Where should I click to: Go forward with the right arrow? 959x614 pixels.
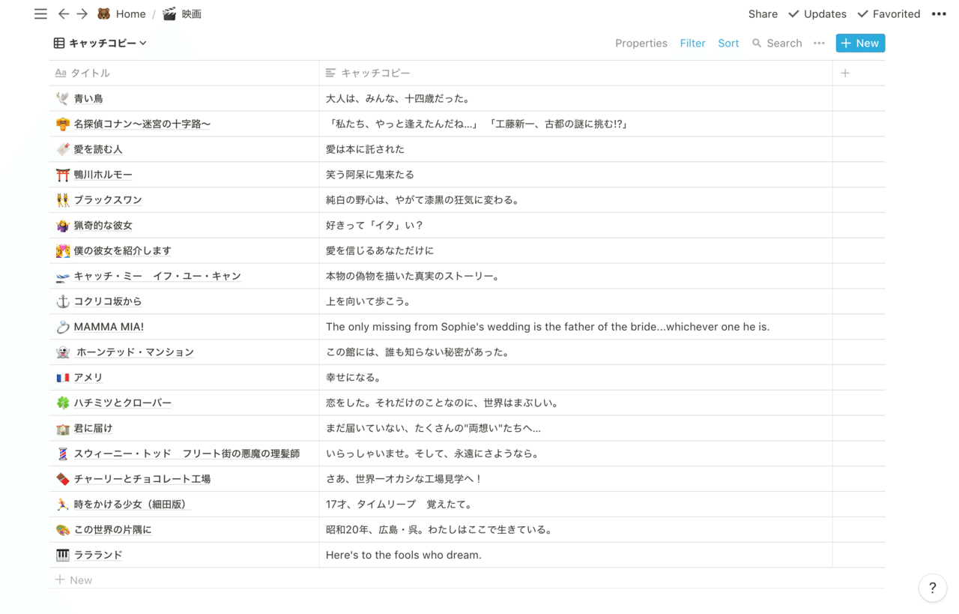point(82,13)
